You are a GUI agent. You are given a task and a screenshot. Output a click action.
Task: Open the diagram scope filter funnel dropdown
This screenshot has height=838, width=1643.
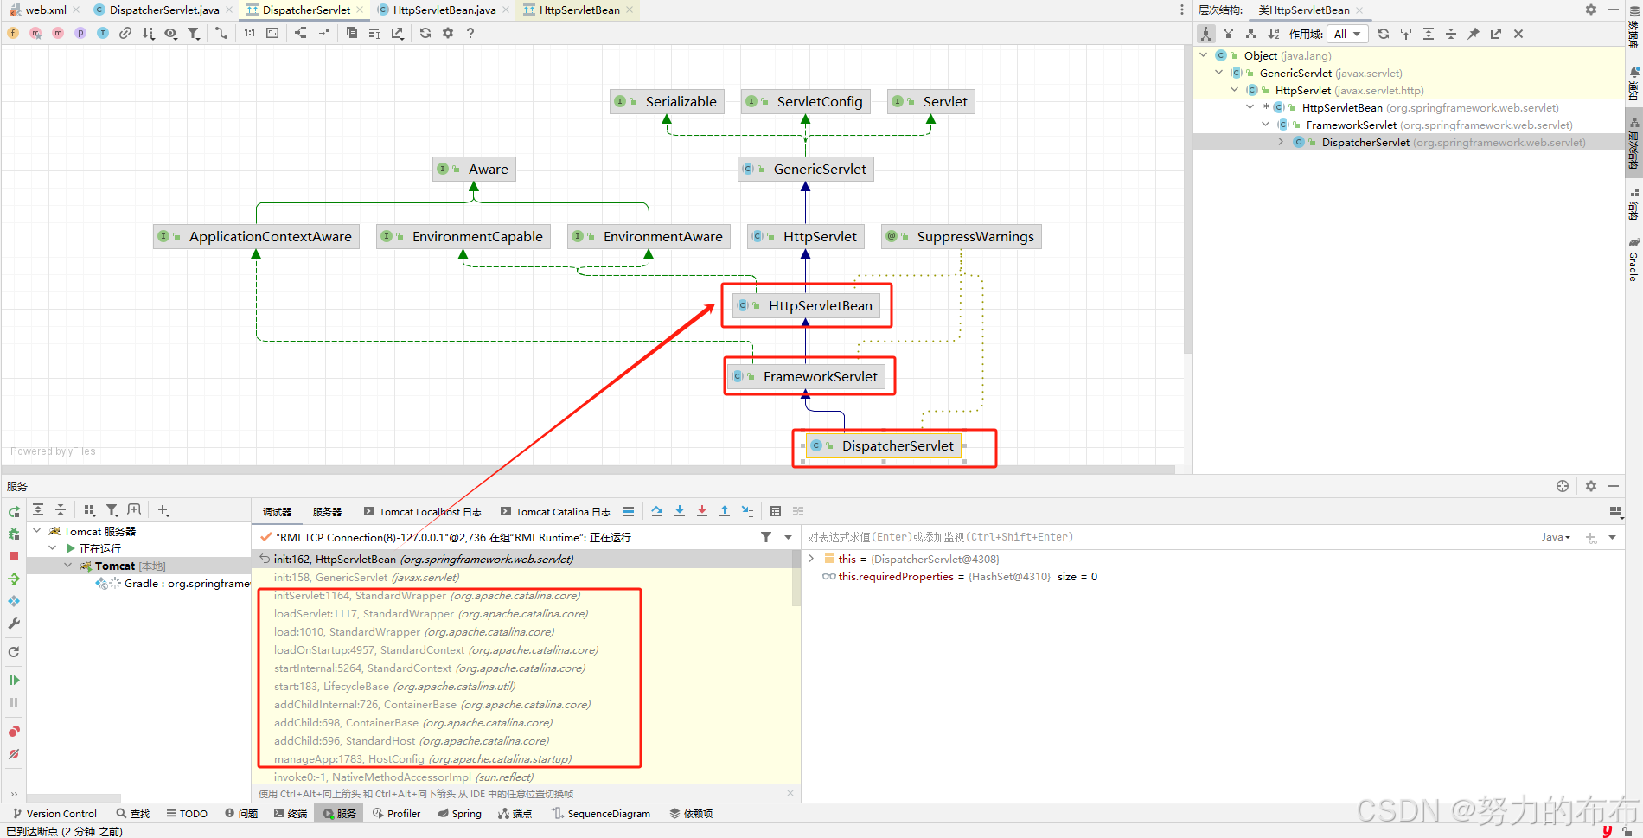pyautogui.click(x=194, y=33)
